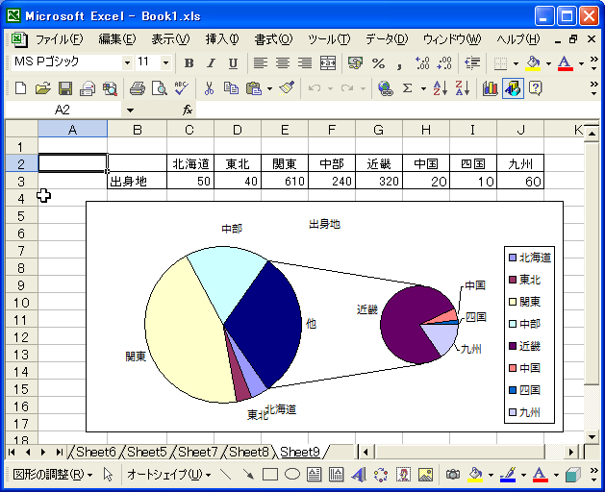The image size is (605, 492).
Task: Toggle the Drawing toolbar button
Action: [513, 88]
